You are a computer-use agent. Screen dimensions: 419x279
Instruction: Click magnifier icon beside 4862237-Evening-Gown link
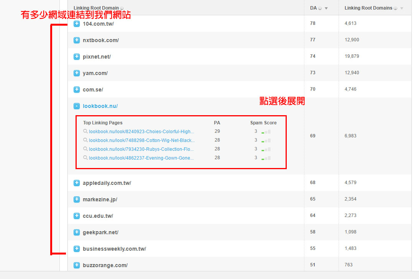click(x=85, y=158)
